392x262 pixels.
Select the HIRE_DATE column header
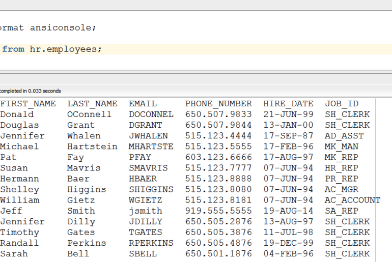pos(288,104)
